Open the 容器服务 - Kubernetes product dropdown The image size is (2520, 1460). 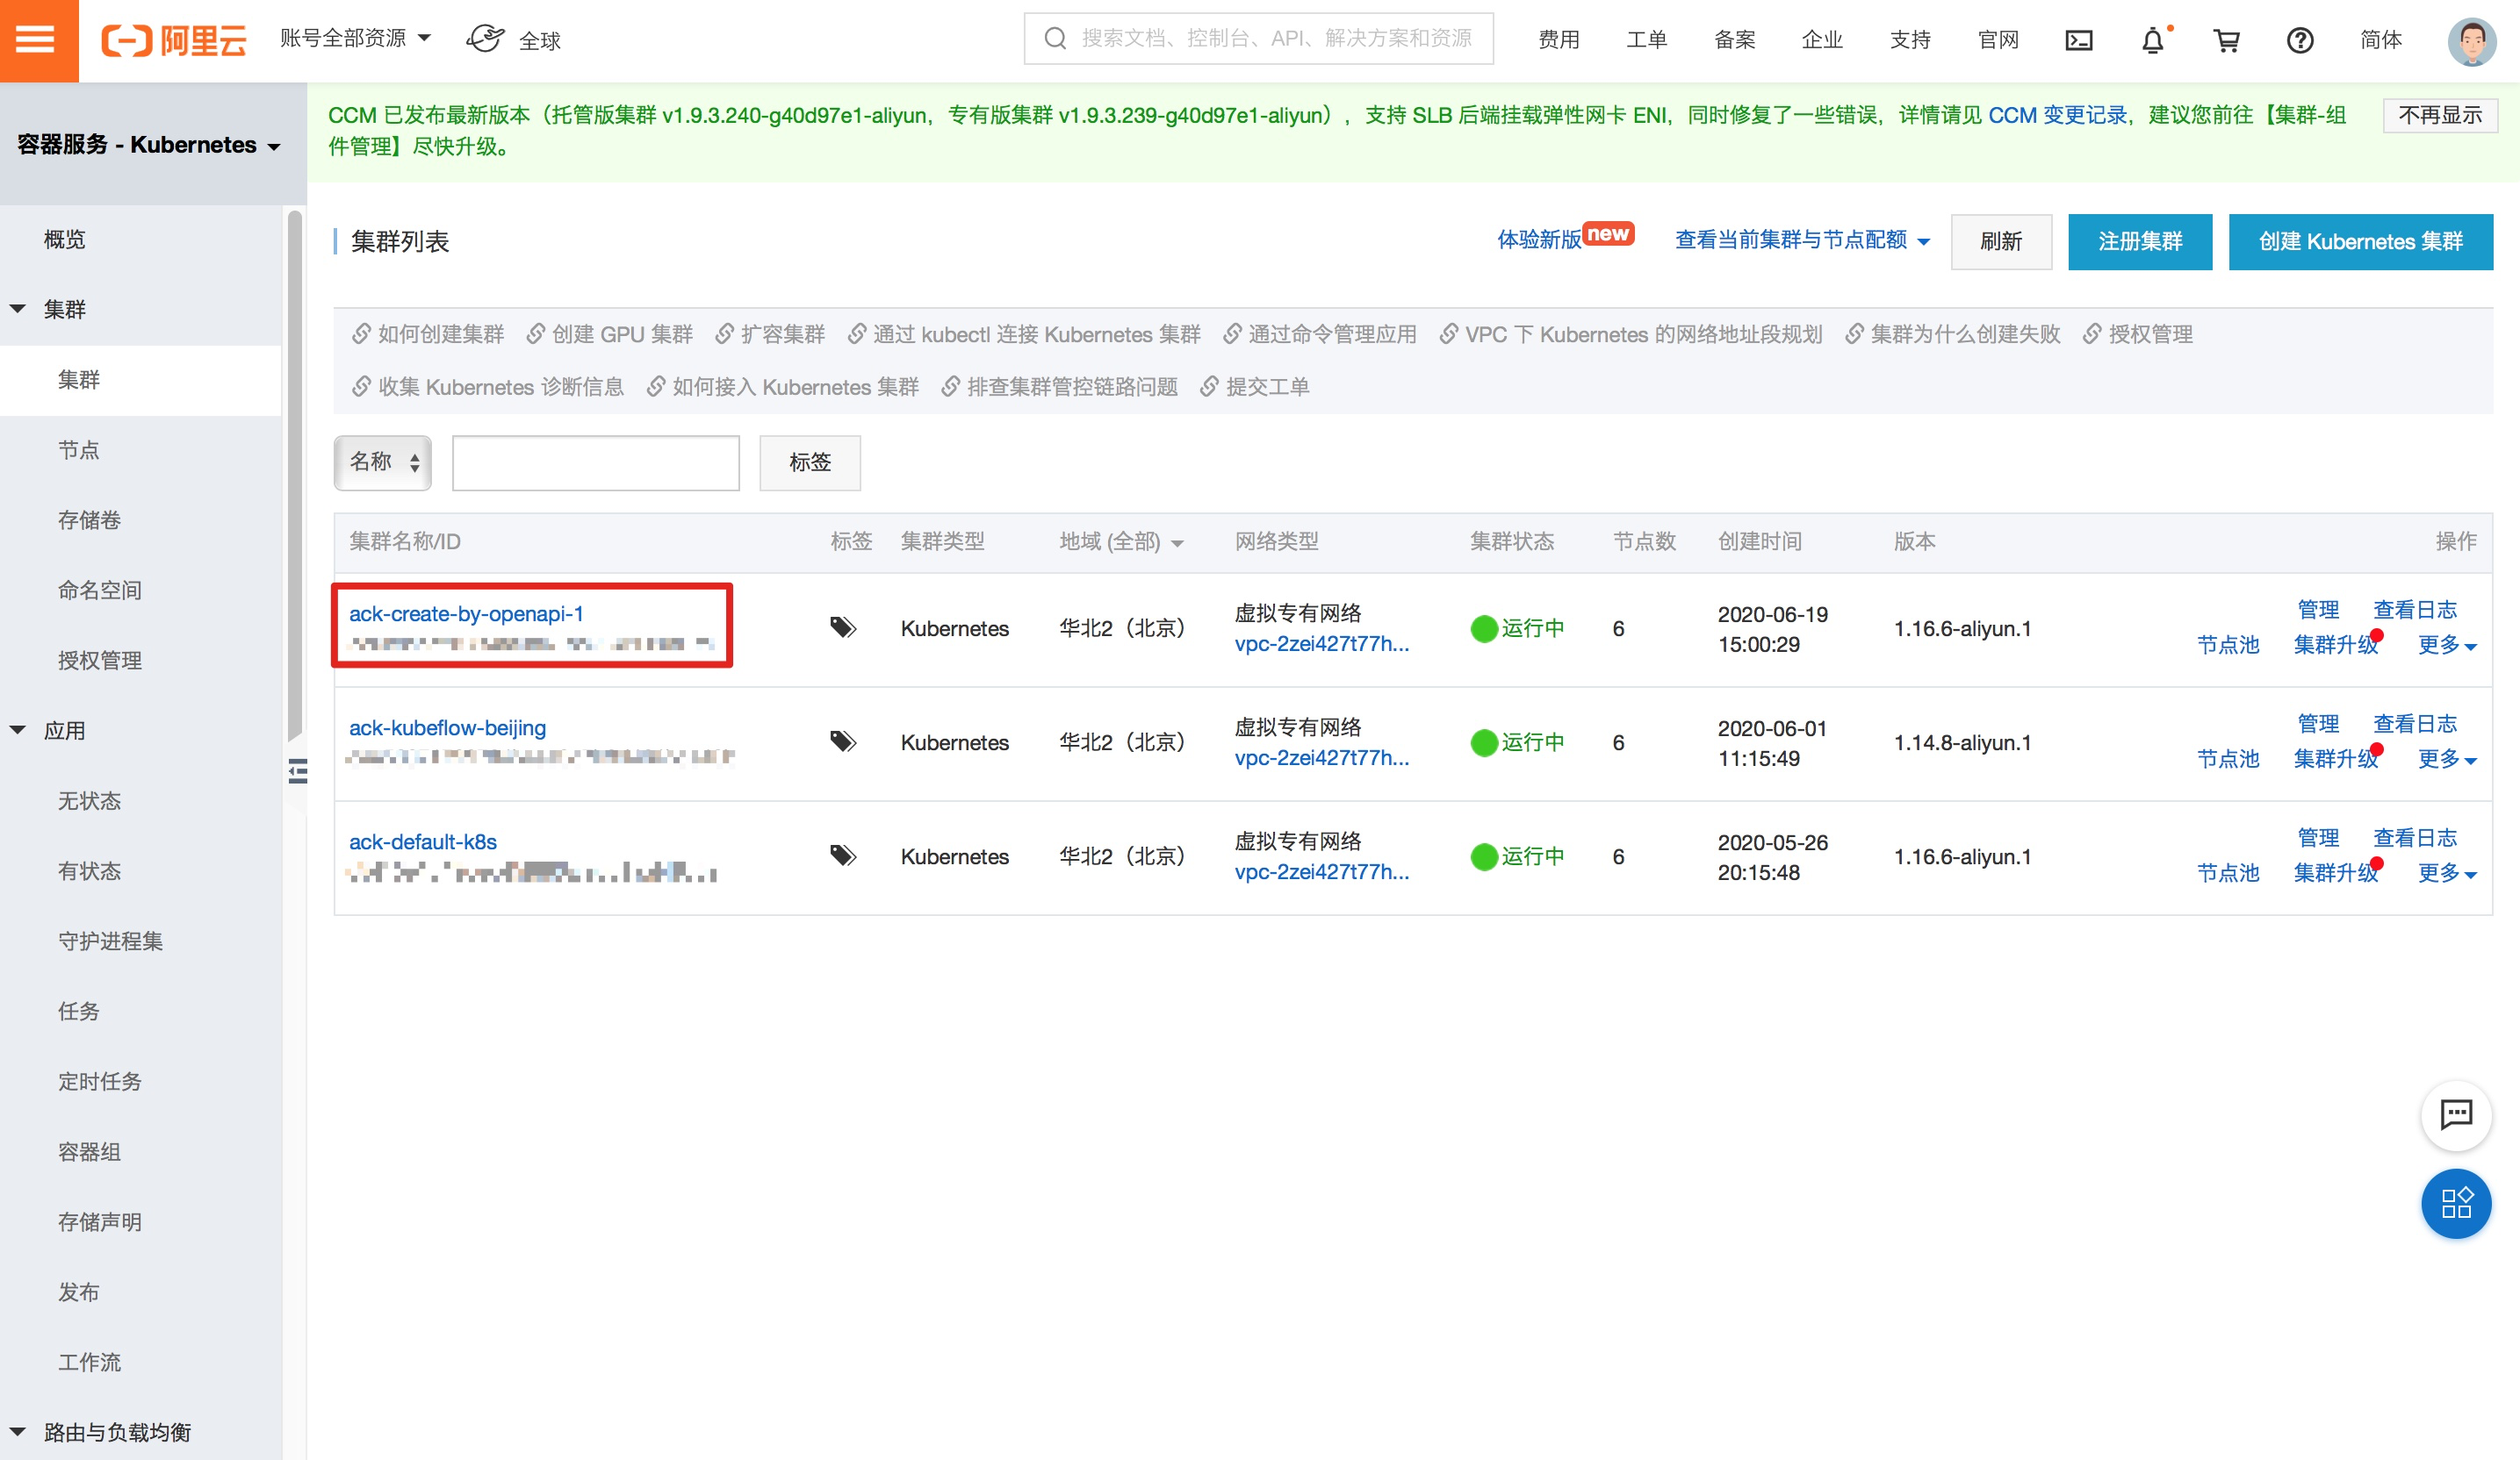click(148, 145)
